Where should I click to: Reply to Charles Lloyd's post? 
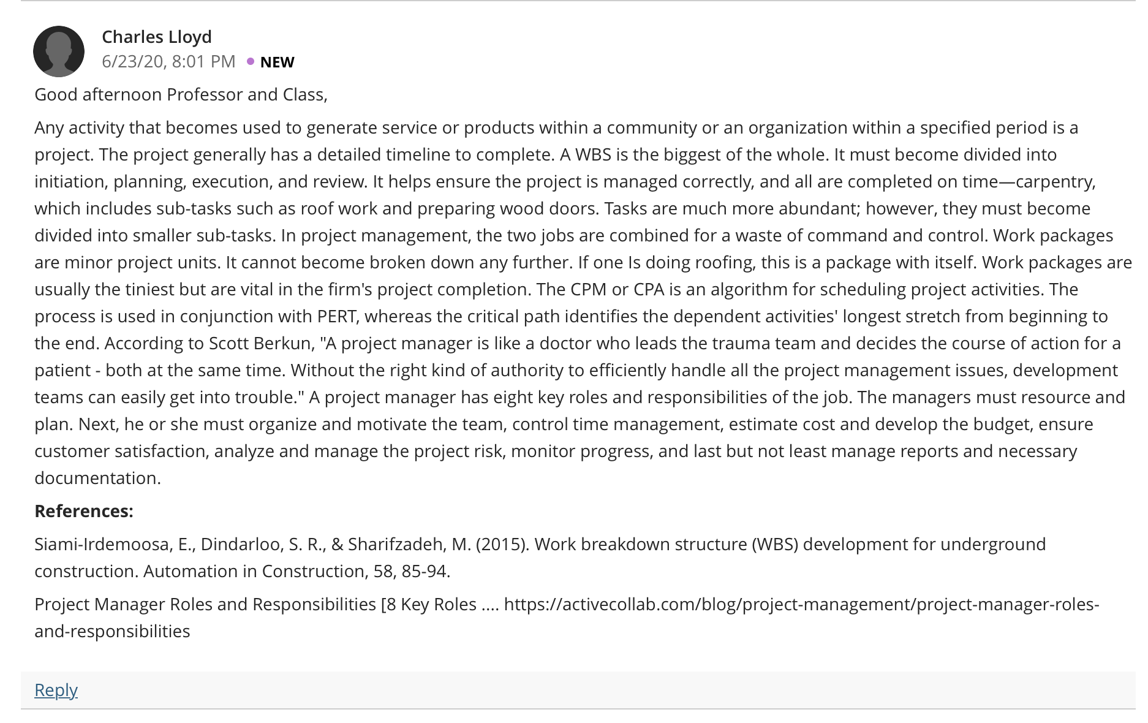pyautogui.click(x=56, y=689)
